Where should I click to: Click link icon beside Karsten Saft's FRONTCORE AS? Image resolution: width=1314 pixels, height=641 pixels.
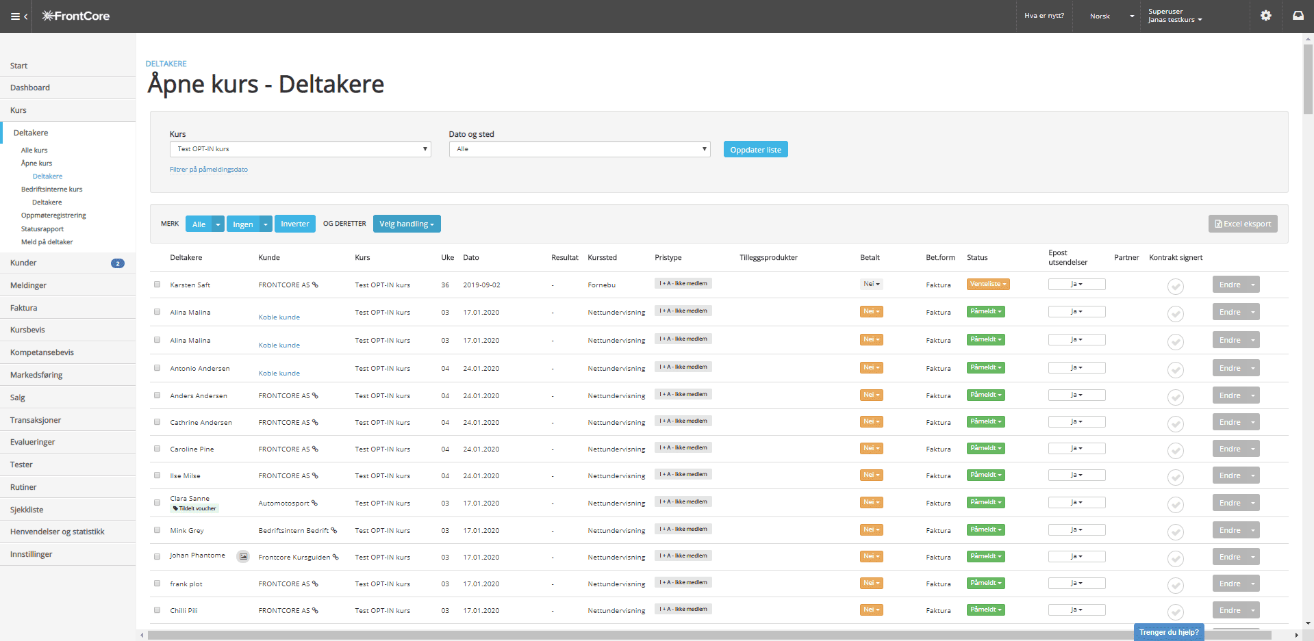pos(315,285)
